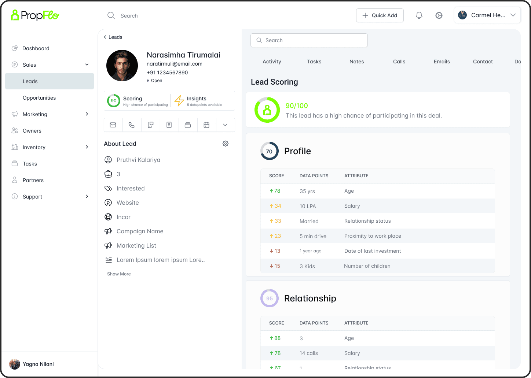Viewport: 531px width, 378px height.
Task: Select Leads in the sidebar
Action: click(50, 81)
